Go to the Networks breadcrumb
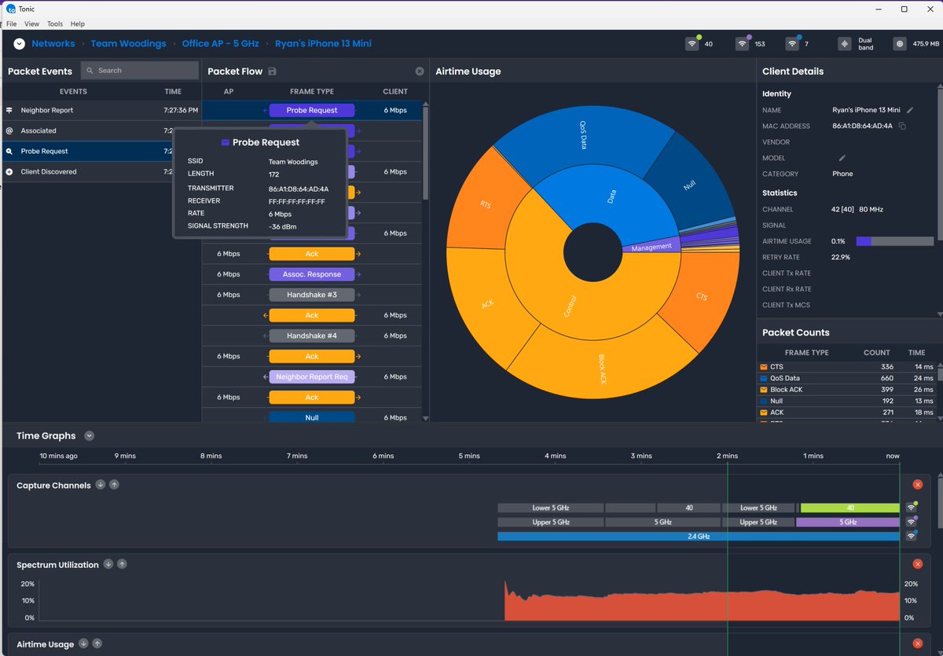943x656 pixels. 53,44
